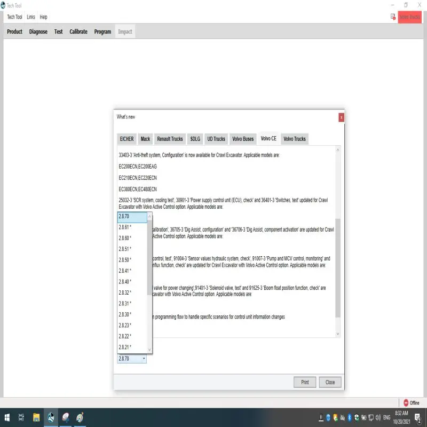This screenshot has height=427, width=427.
Task: Close the What's new dialog via red X
Action: [341, 117]
